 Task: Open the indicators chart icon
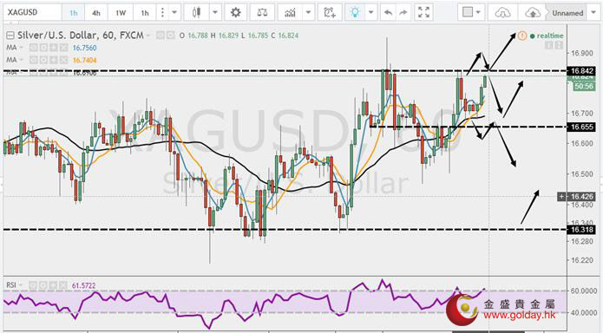coord(290,13)
